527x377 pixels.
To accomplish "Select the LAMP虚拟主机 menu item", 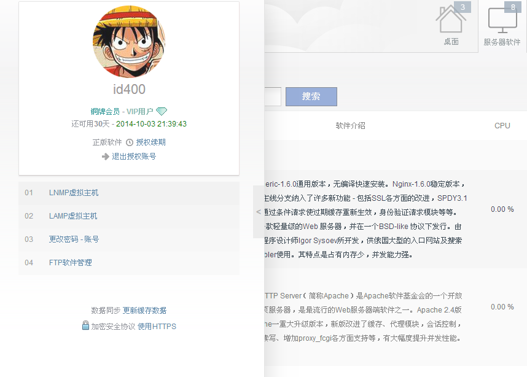I will pyautogui.click(x=73, y=216).
